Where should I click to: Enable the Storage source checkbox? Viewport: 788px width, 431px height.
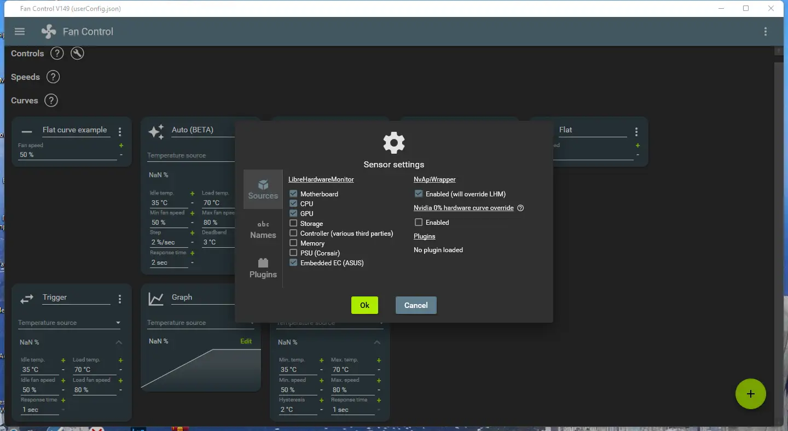(x=293, y=223)
